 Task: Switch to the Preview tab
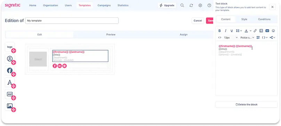coord(111,34)
